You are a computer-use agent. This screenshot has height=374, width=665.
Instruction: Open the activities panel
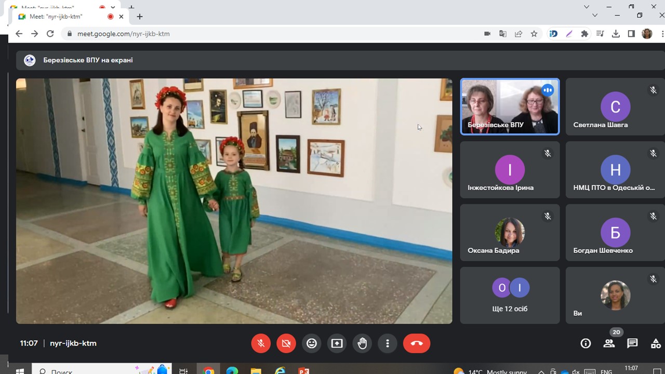click(x=655, y=343)
